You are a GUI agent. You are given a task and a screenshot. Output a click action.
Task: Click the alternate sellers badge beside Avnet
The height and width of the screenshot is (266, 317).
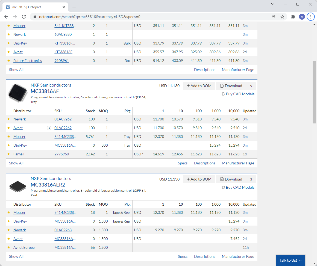coord(49,128)
